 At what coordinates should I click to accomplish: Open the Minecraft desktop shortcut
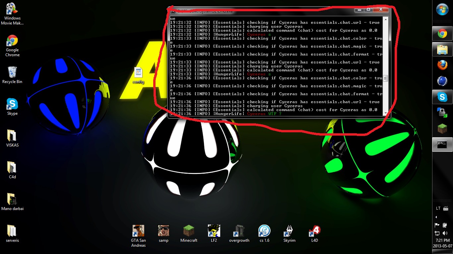coord(189,231)
